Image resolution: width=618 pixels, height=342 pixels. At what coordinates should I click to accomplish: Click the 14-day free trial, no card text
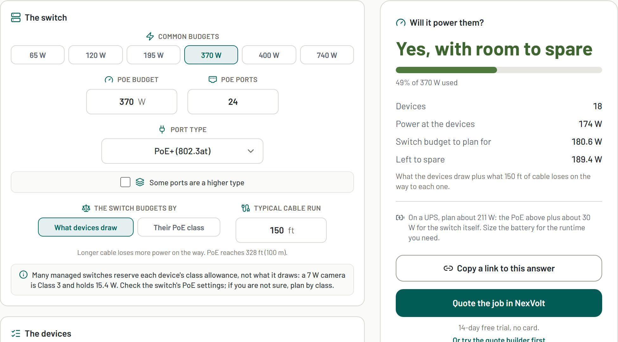[x=499, y=327]
